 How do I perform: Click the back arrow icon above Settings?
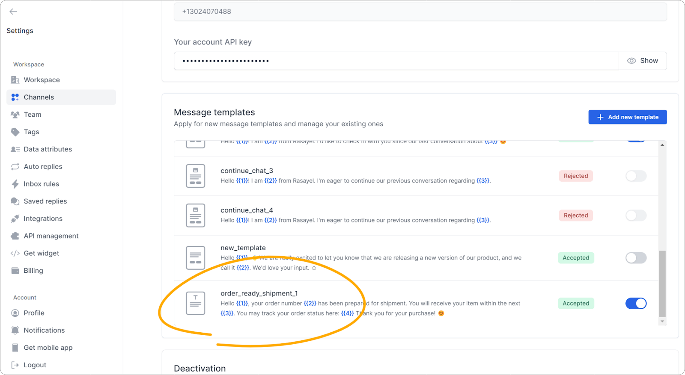point(13,12)
